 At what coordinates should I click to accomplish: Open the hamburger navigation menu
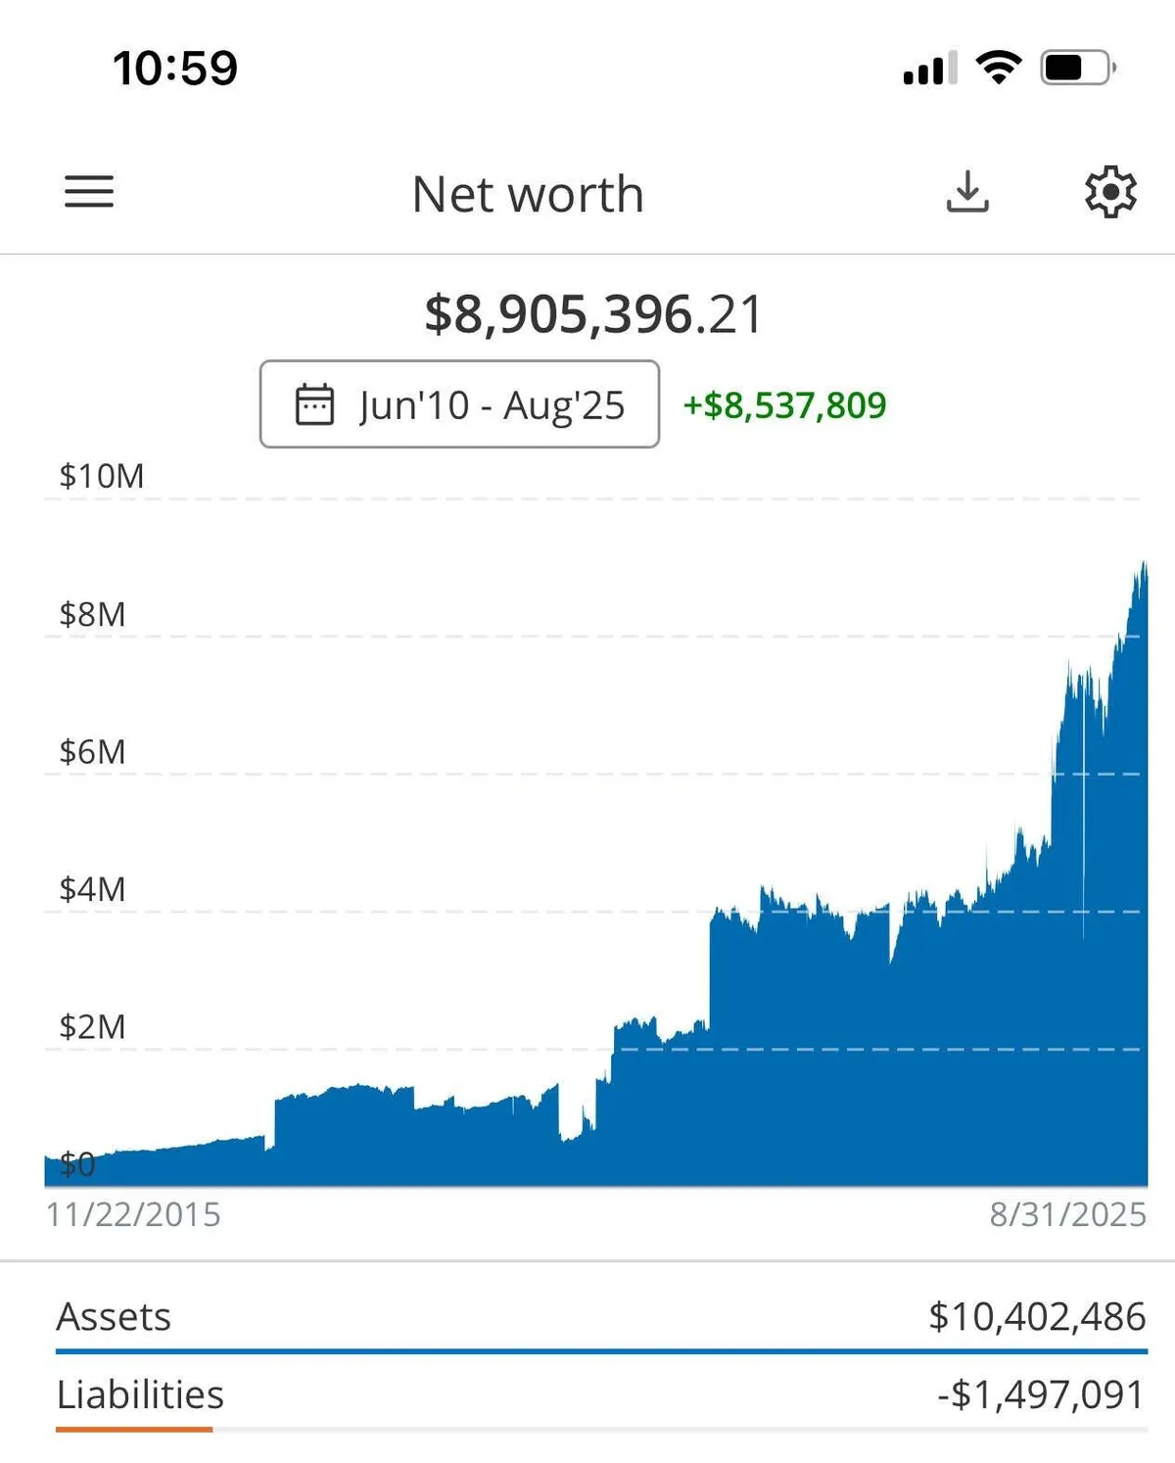[89, 192]
